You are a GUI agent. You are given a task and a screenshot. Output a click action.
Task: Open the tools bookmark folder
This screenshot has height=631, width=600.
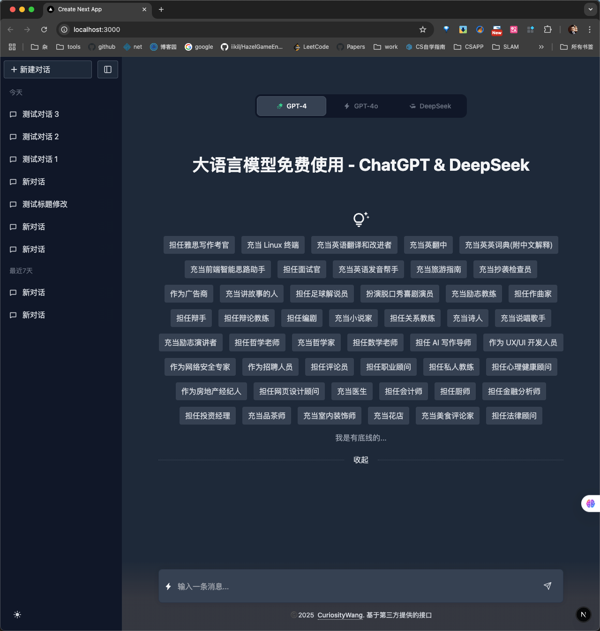tap(68, 47)
